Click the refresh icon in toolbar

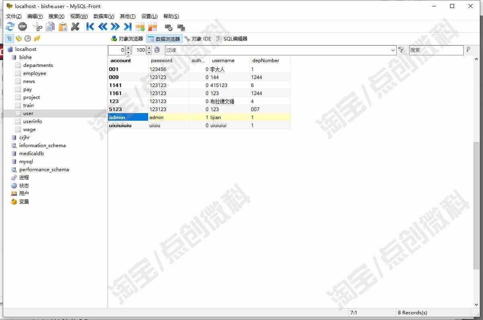pyautogui.click(x=10, y=27)
